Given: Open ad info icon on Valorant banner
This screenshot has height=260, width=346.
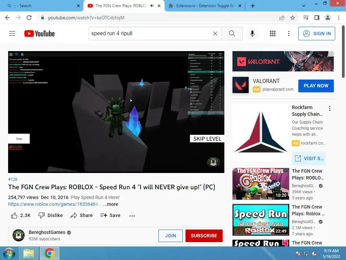Looking at the screenshot, I should 331,54.
